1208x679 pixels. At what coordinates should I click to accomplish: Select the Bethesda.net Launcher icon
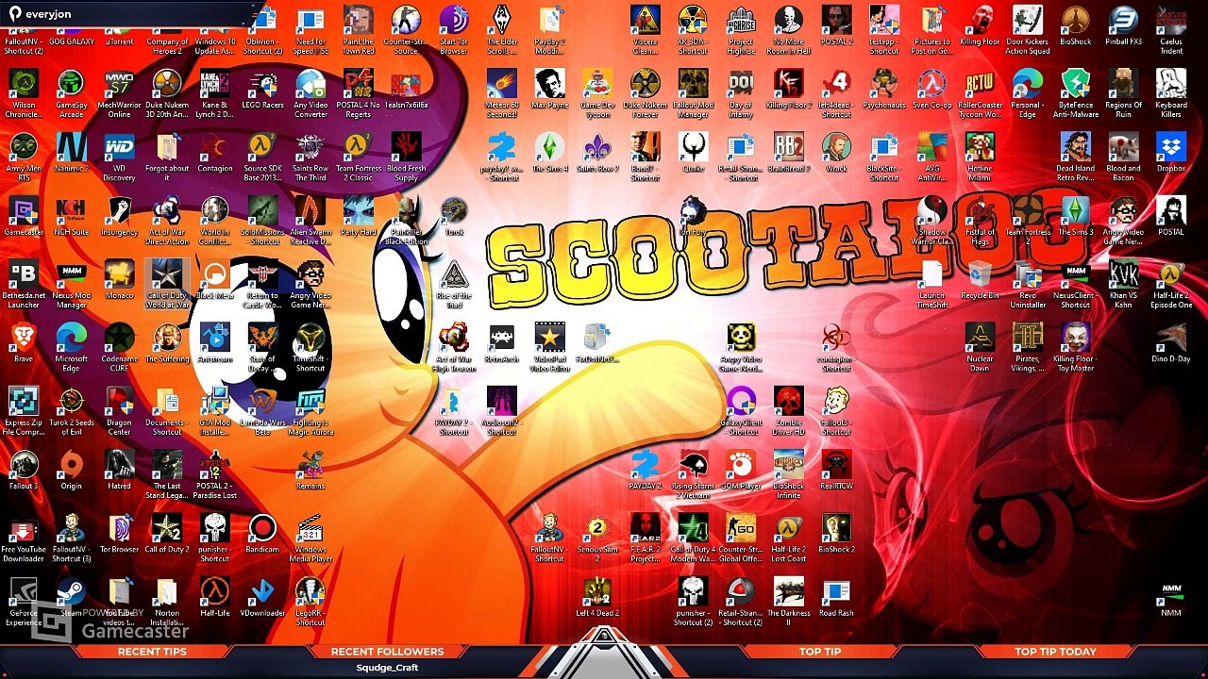[x=24, y=284]
